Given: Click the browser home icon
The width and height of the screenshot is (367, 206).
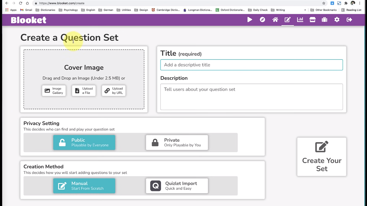Looking at the screenshot, I should (x=27, y=3).
